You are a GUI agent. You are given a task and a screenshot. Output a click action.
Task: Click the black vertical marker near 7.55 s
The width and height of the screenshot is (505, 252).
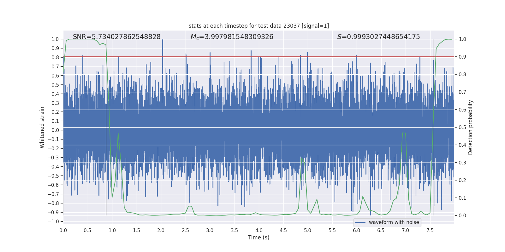tap(433, 127)
